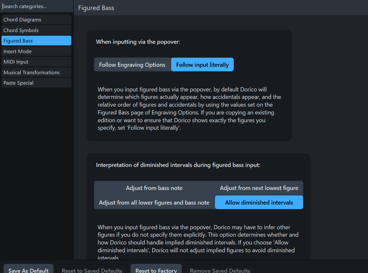Choose Follow Engraving Options
The image size is (368, 273).
(132, 65)
